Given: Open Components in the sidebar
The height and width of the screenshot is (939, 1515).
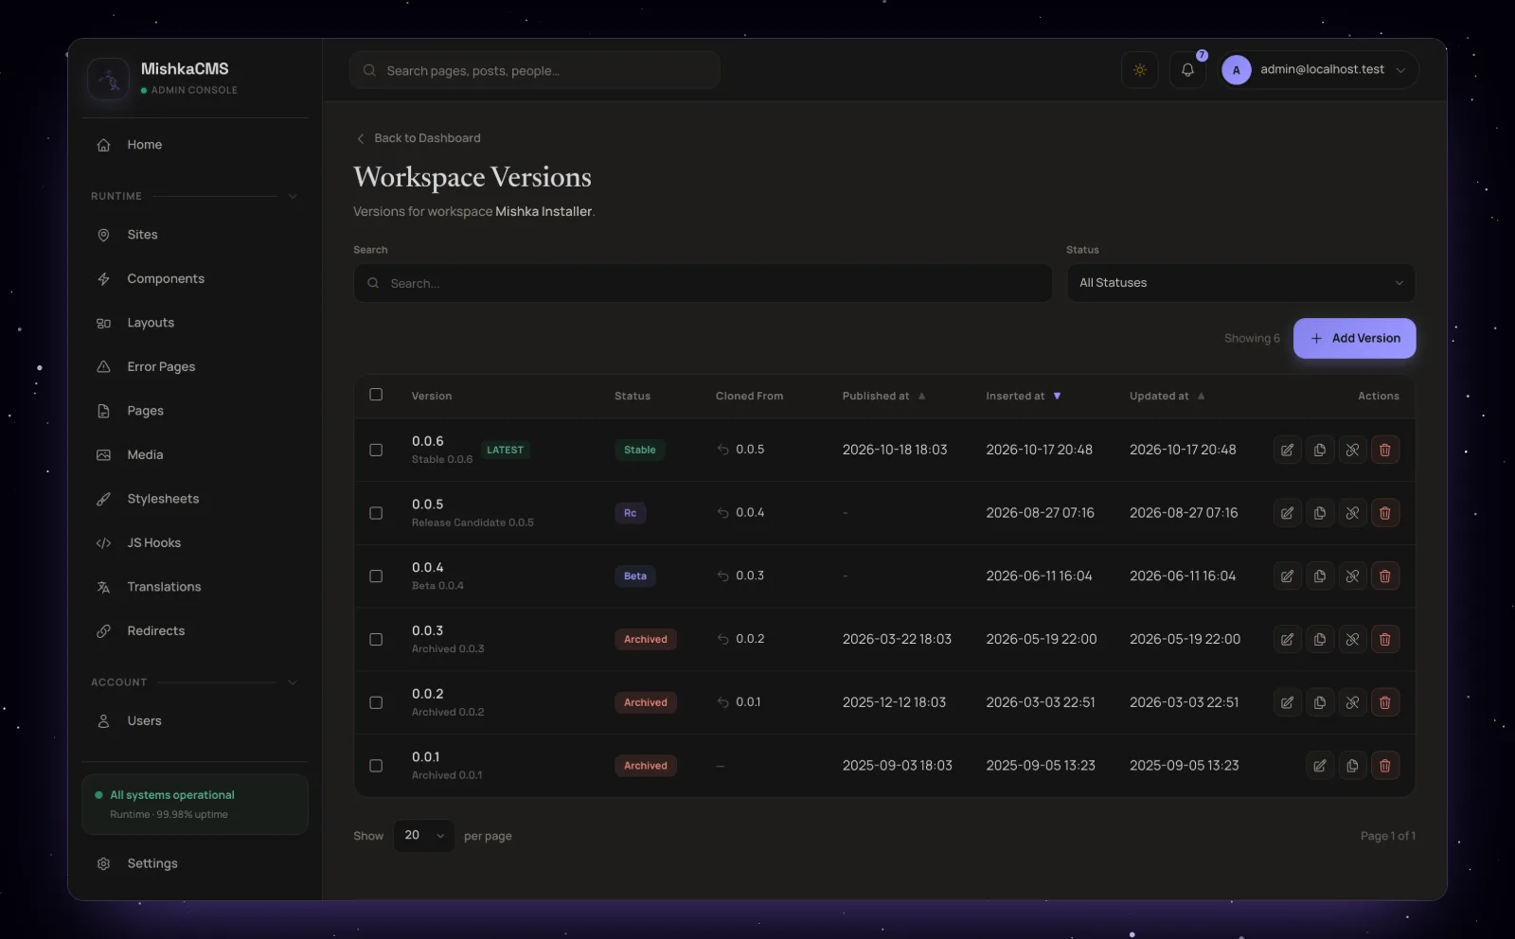Looking at the screenshot, I should coord(195,278).
